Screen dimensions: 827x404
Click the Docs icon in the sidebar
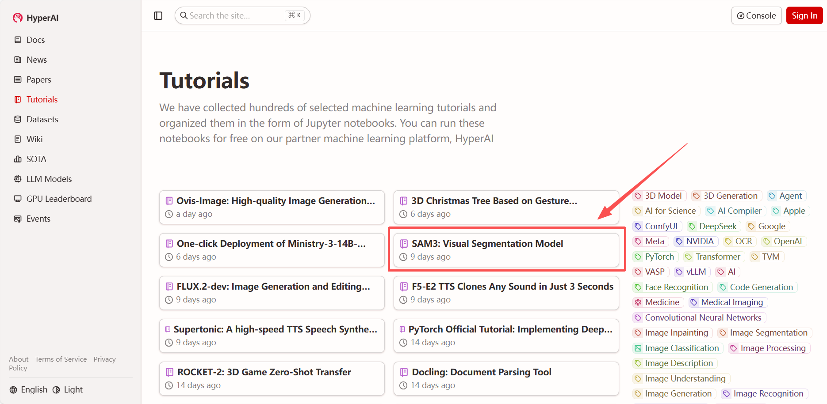18,40
